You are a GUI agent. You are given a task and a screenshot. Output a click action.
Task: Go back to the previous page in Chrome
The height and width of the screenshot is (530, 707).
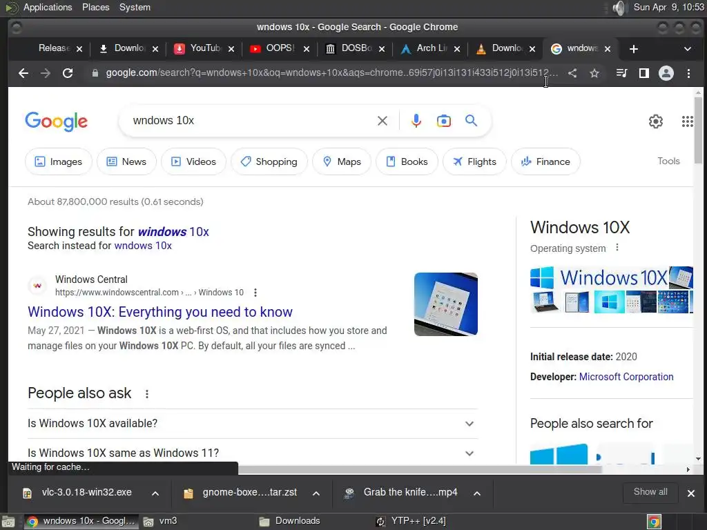tap(23, 73)
